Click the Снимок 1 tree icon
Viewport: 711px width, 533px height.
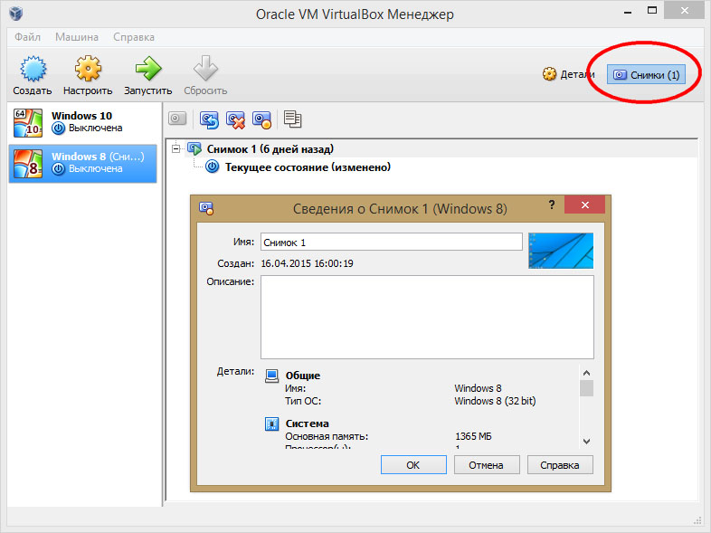point(194,148)
